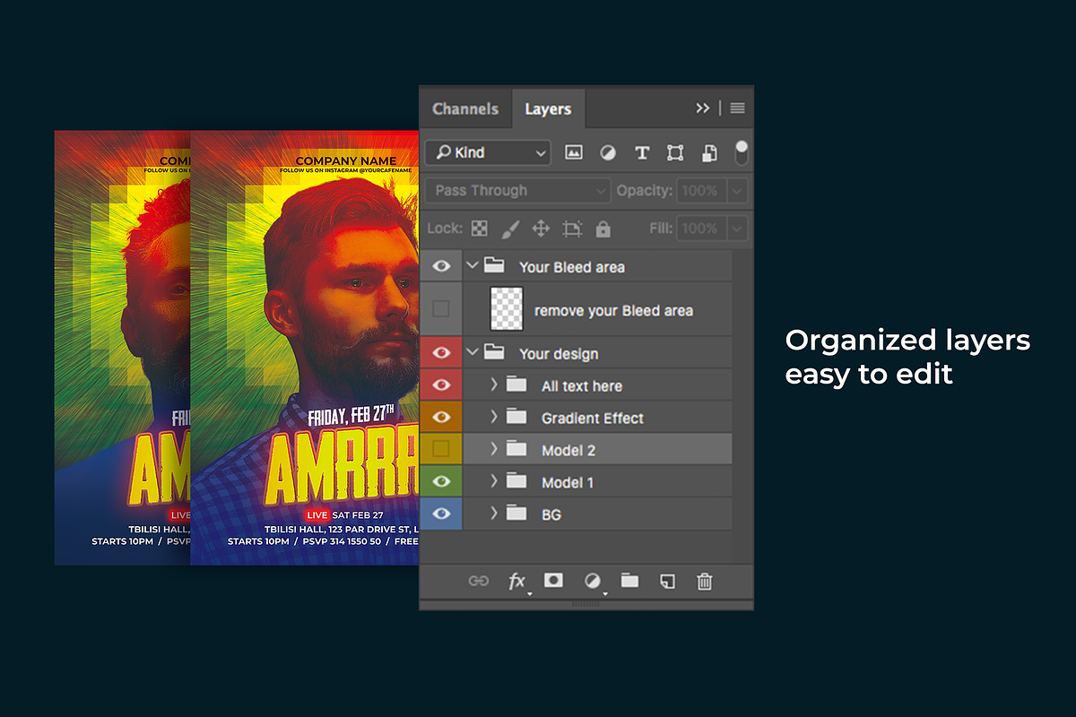
Task: Hide the BG group
Action: click(440, 514)
